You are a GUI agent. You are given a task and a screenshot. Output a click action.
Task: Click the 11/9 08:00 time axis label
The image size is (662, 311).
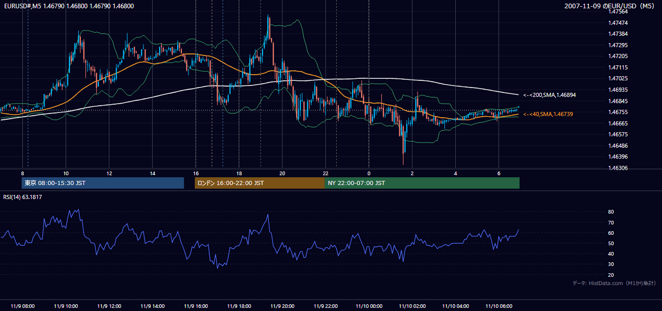tap(22, 306)
